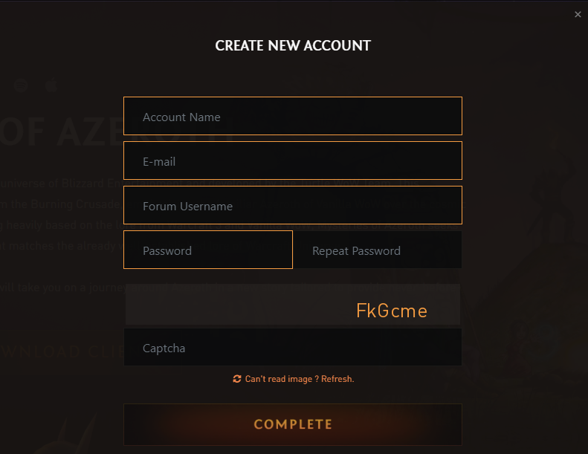Click the dimmed Spotify icon behind dialog

tap(21, 85)
